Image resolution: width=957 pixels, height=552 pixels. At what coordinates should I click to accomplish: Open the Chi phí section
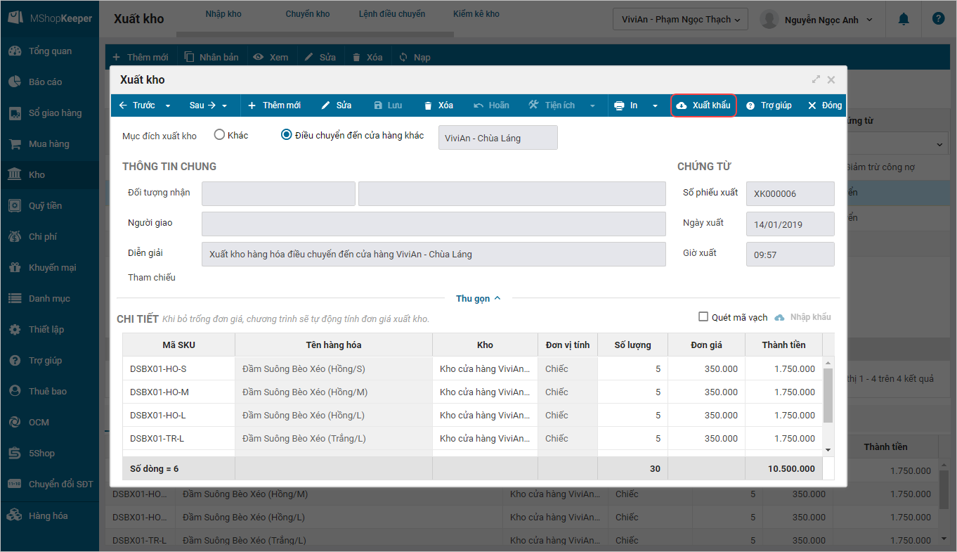(x=49, y=237)
